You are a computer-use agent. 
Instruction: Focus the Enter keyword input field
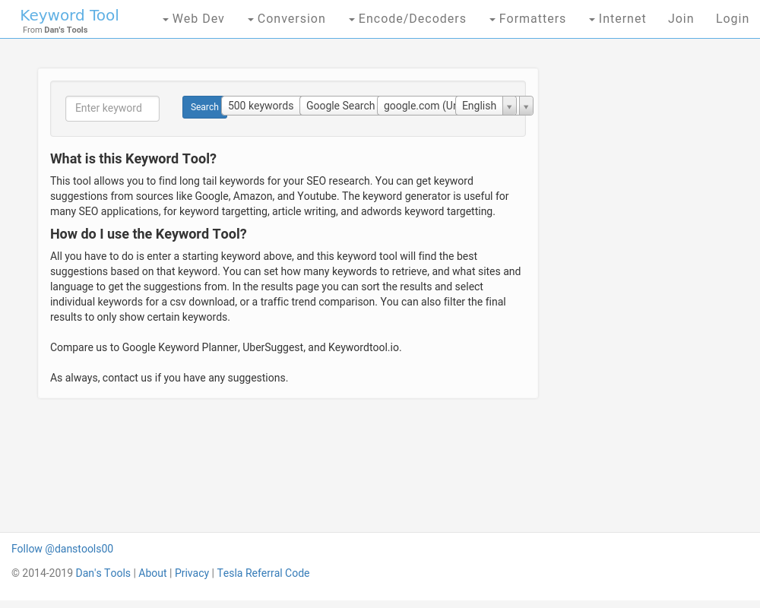pyautogui.click(x=112, y=108)
